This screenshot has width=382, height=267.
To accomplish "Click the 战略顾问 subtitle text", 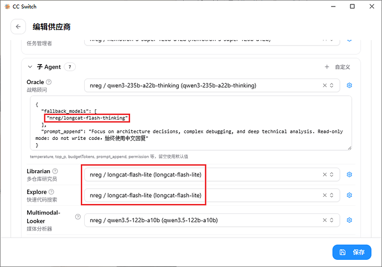I will tap(37, 90).
